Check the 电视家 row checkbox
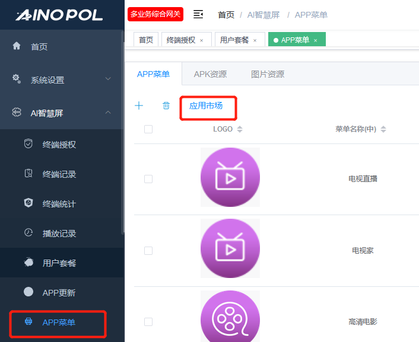 (148, 251)
